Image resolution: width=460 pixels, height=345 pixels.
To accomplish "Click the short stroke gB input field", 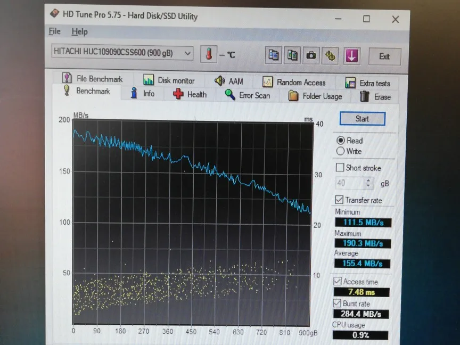I will [x=350, y=183].
